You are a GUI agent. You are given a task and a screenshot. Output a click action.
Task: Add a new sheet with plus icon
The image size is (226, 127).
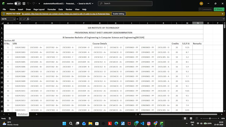[37, 114]
